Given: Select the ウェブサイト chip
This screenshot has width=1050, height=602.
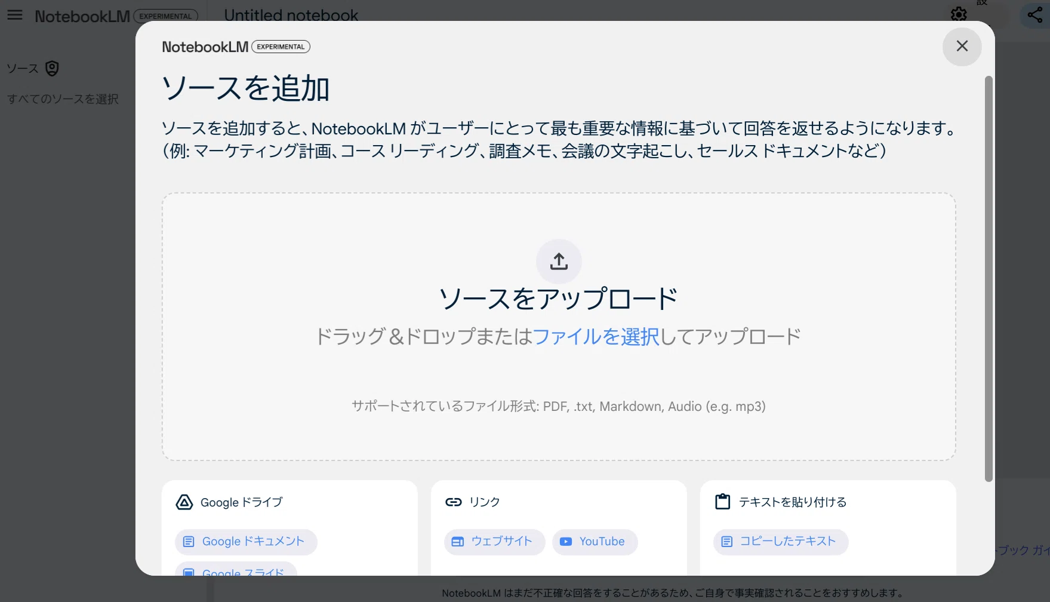Looking at the screenshot, I should click(x=494, y=542).
